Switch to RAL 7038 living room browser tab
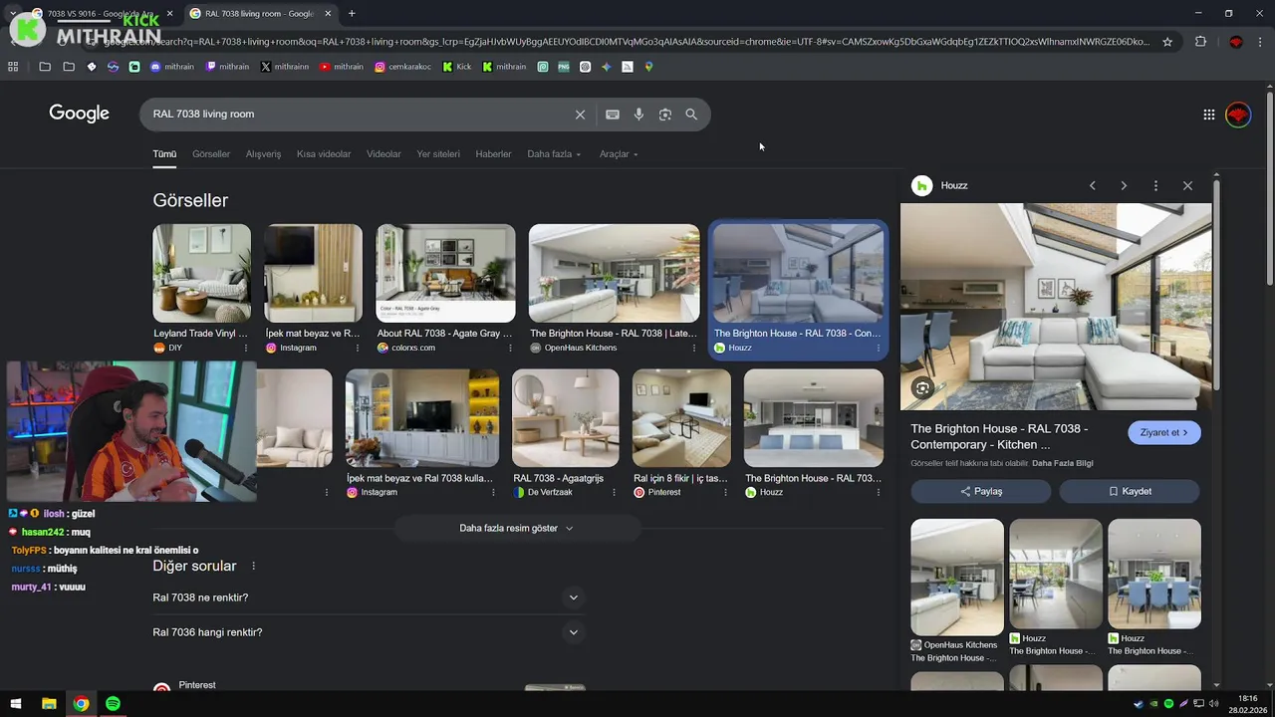The width and height of the screenshot is (1275, 717). [259, 13]
